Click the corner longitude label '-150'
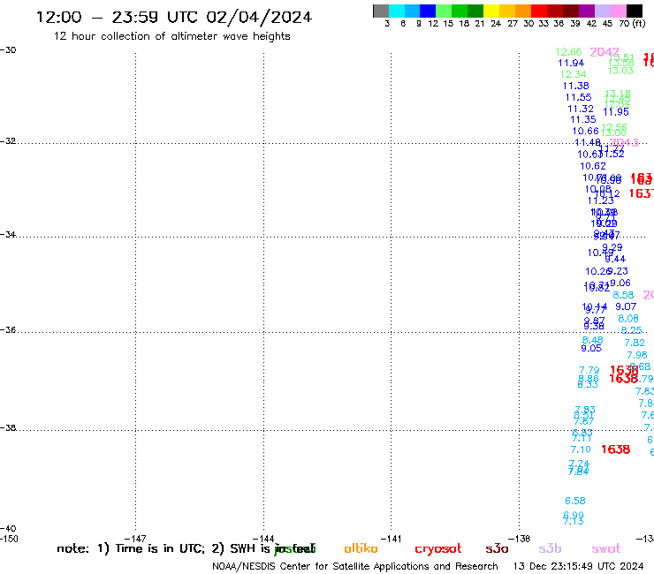 (x=9, y=539)
